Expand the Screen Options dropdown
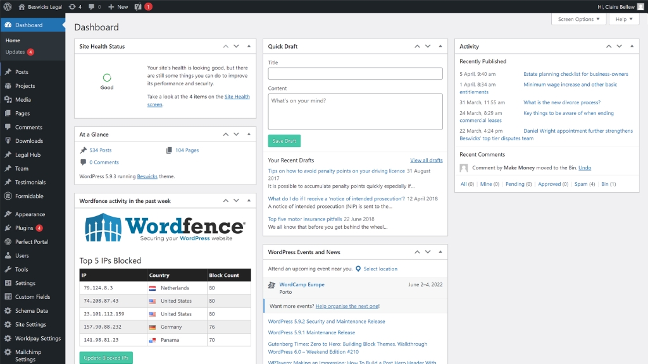Image resolution: width=648 pixels, height=364 pixels. (578, 19)
